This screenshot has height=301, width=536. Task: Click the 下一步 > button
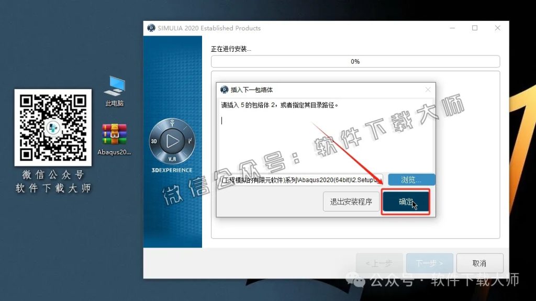tap(429, 263)
